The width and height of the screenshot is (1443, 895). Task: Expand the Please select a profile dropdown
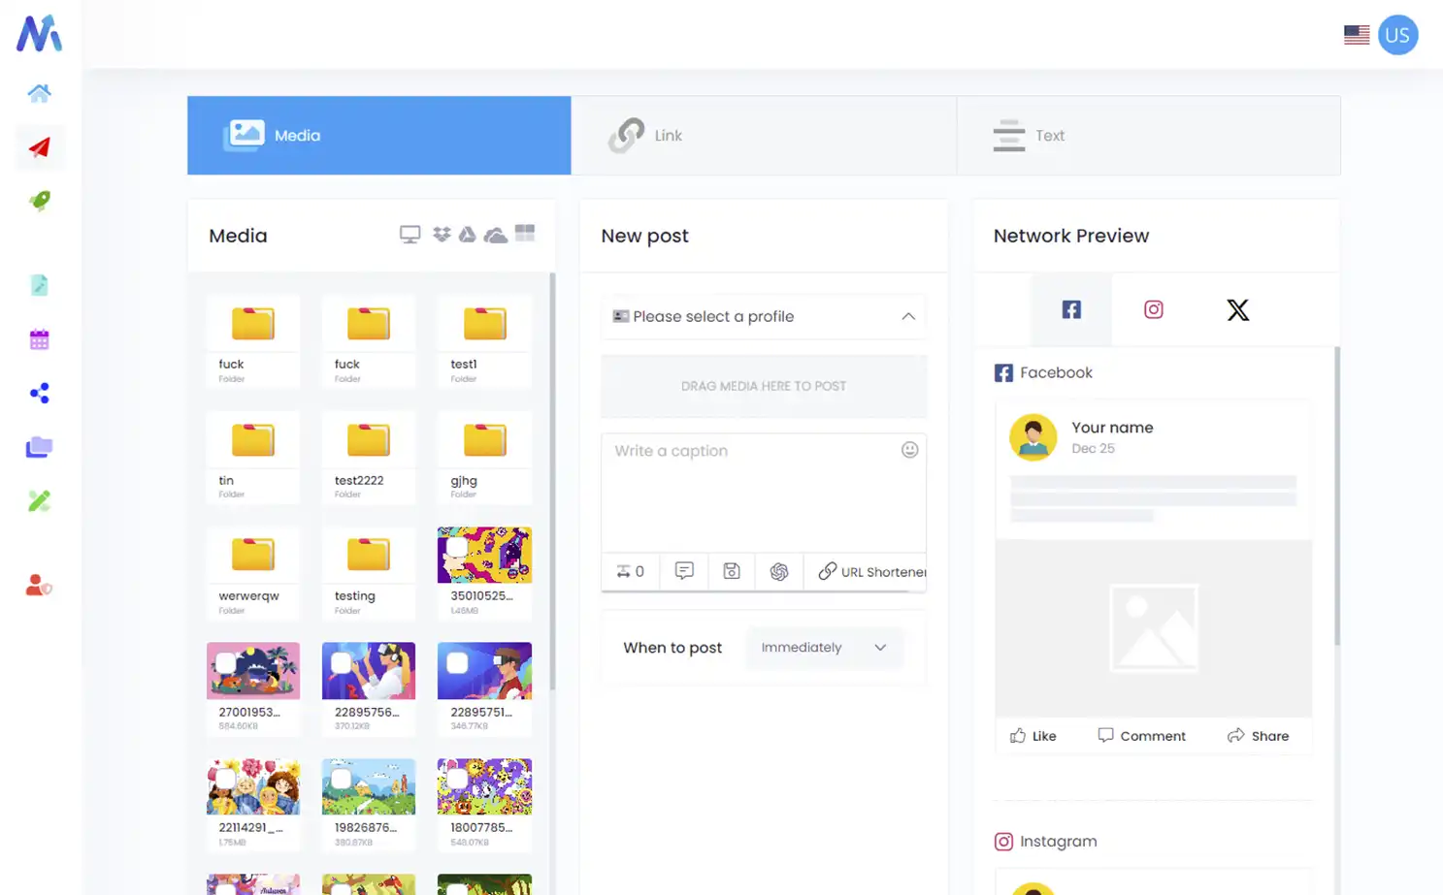764,316
